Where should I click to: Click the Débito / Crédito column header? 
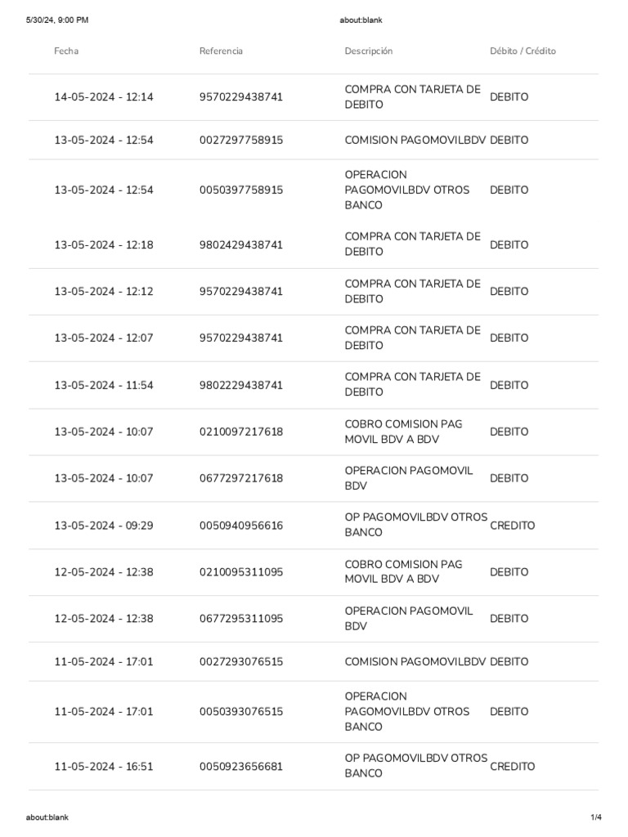click(523, 51)
